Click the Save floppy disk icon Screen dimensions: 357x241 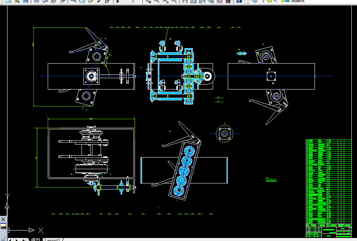(x=25, y=1)
